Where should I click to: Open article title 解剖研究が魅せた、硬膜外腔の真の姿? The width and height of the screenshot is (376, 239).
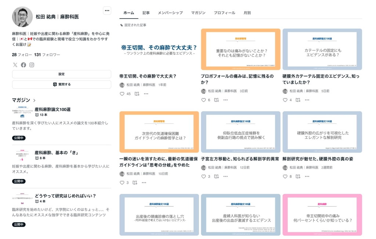click(x=318, y=159)
